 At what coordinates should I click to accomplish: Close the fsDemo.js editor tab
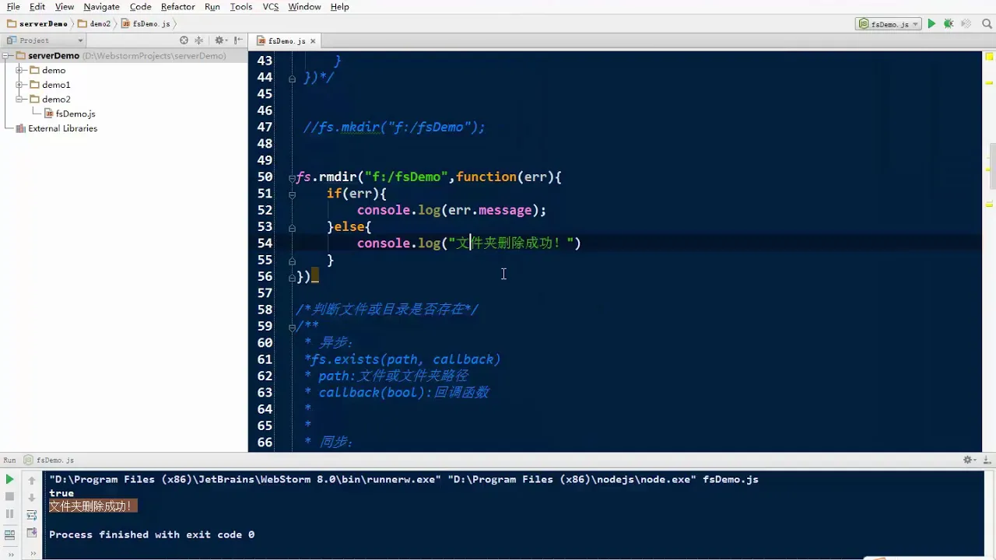point(313,41)
